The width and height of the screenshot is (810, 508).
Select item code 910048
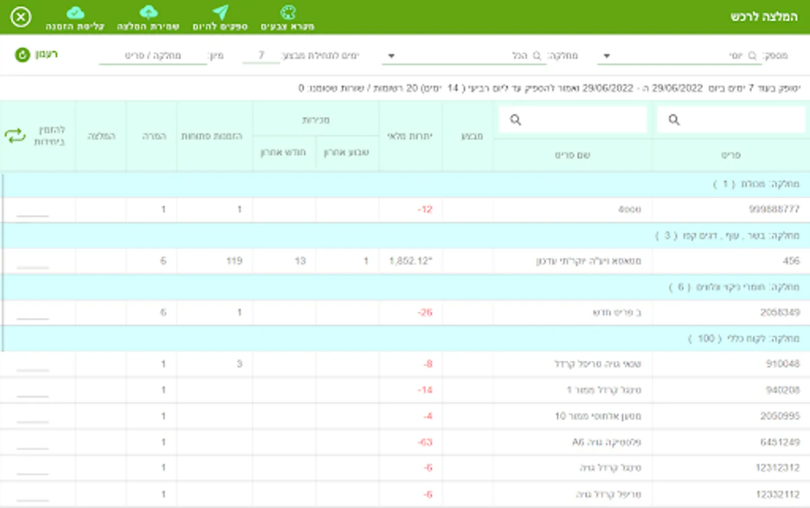coord(783,364)
